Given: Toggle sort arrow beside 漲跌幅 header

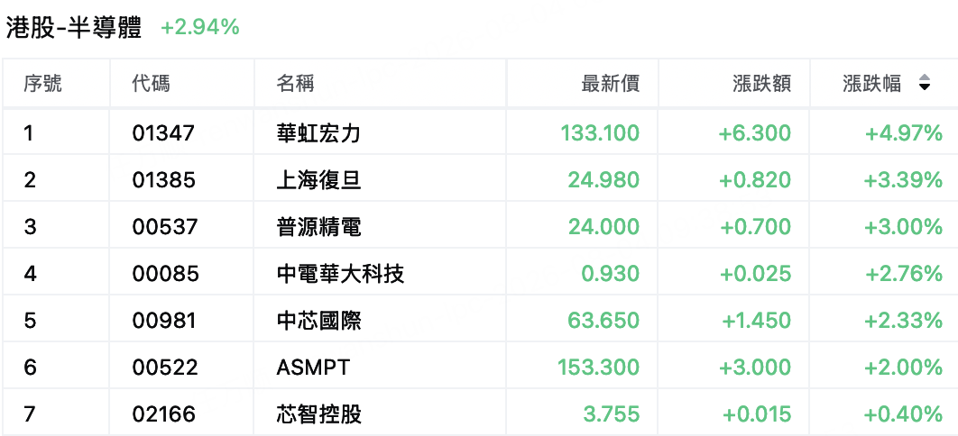Looking at the screenshot, I should point(925,84).
